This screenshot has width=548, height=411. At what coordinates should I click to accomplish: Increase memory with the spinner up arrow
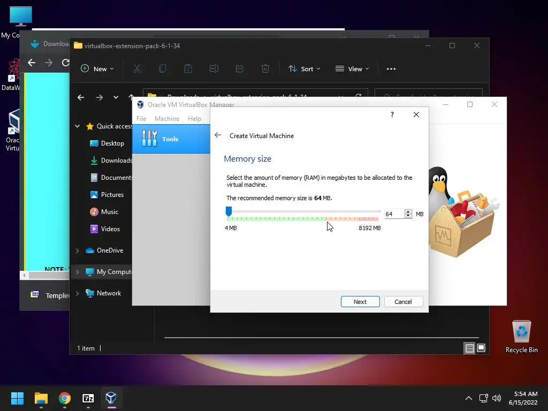(408, 211)
